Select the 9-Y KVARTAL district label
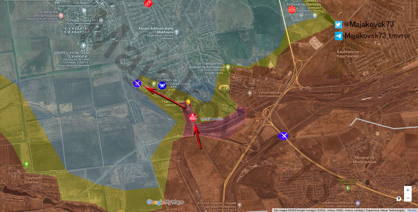This screenshot has height=212, width=418. 77,30
